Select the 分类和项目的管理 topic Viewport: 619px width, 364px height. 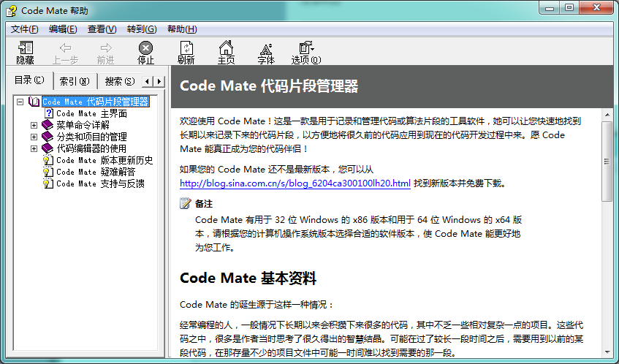point(91,137)
